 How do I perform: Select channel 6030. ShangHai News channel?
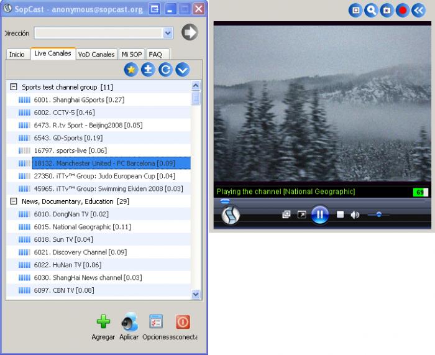click(98, 278)
